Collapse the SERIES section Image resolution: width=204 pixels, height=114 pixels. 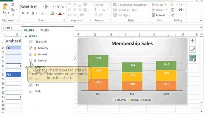click(26, 36)
